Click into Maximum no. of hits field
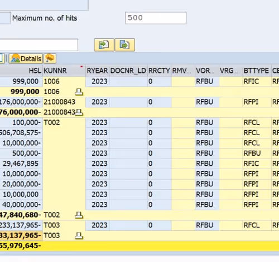This screenshot has width=279, height=262. click(156, 18)
